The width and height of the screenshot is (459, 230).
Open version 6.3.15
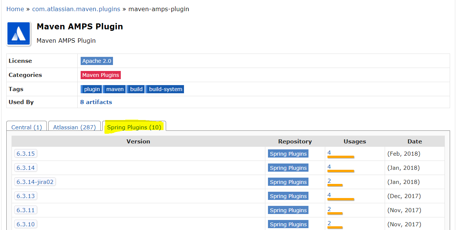click(x=26, y=154)
